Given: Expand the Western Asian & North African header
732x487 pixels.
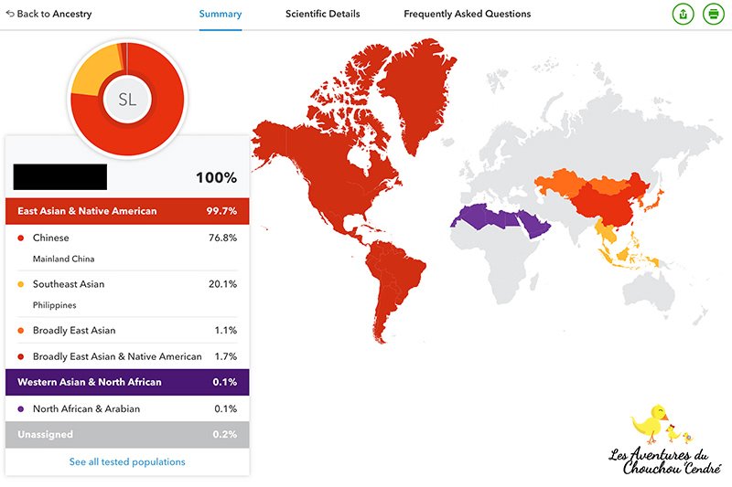Looking at the screenshot, I should [127, 382].
